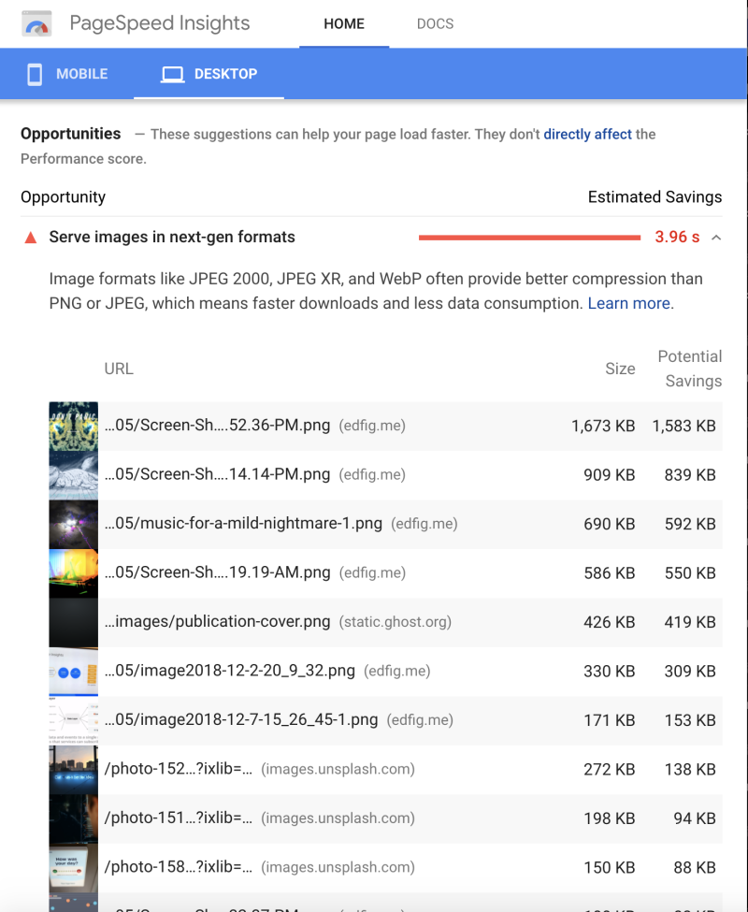Click URL '/photo-158...?ixlib=...'

[x=179, y=866]
